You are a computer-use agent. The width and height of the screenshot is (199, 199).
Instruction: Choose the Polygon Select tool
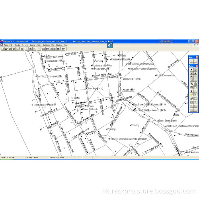click(x=195, y=73)
